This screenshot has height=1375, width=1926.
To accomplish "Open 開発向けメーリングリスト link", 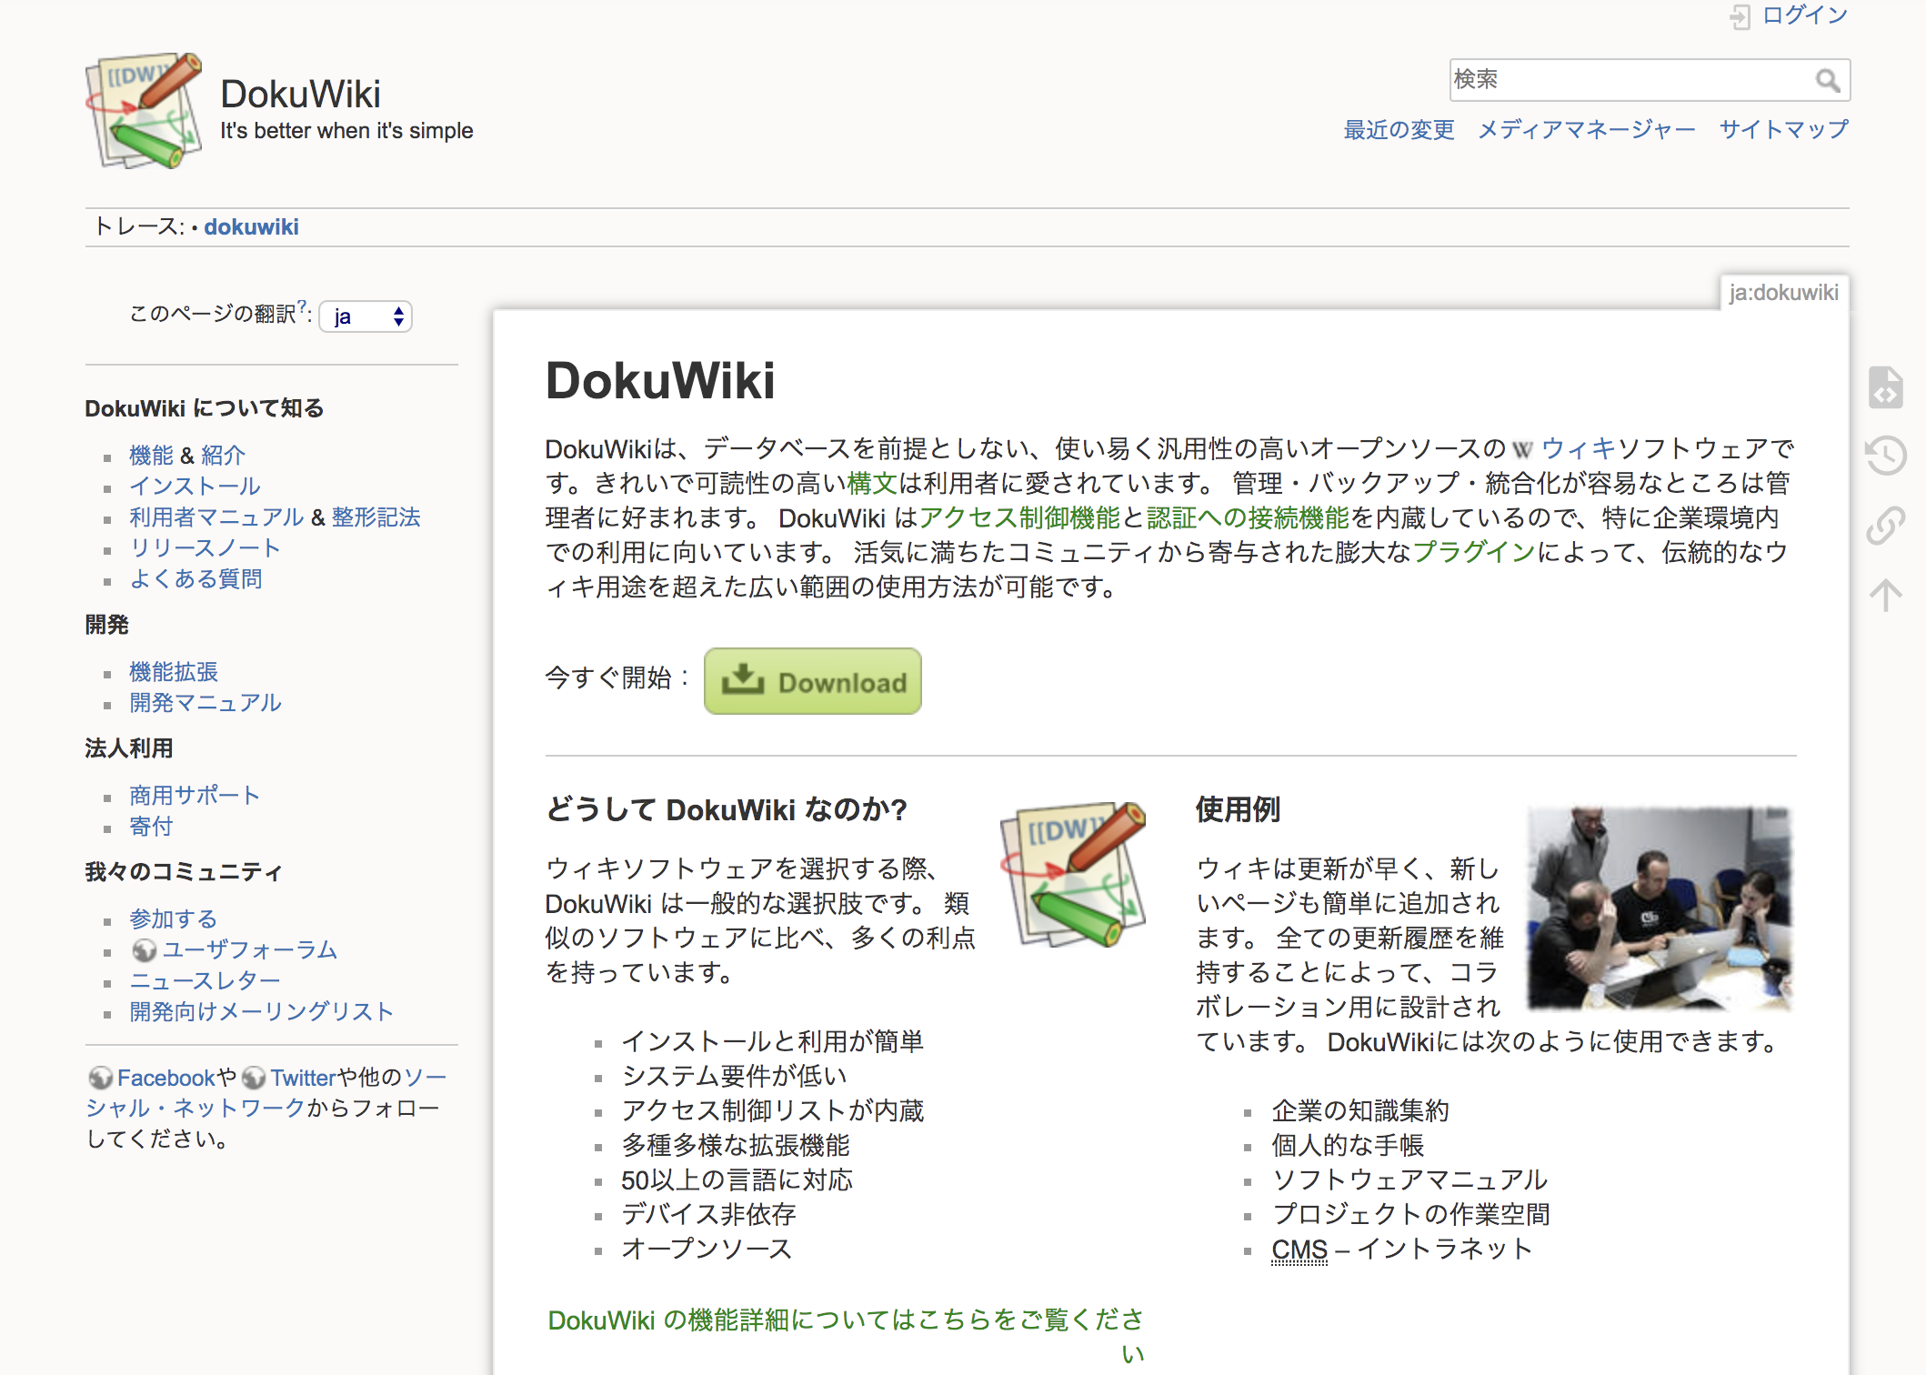I will click(261, 1012).
